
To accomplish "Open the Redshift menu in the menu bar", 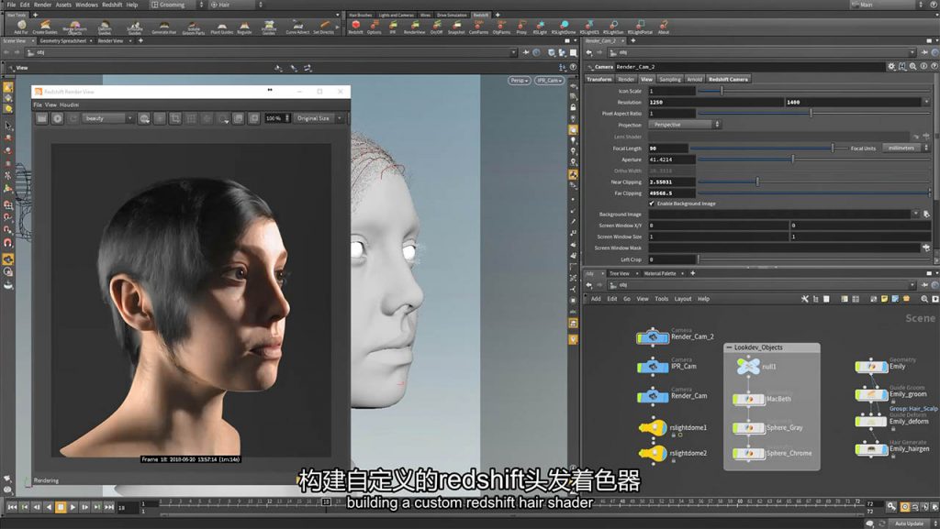I will coord(111,5).
